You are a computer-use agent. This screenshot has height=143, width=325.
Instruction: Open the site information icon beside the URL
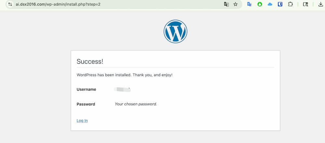(x=10, y=4)
